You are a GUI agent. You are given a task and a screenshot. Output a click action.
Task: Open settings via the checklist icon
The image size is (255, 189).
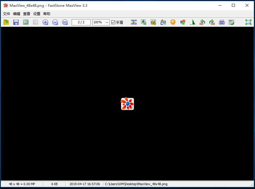[x=231, y=22]
